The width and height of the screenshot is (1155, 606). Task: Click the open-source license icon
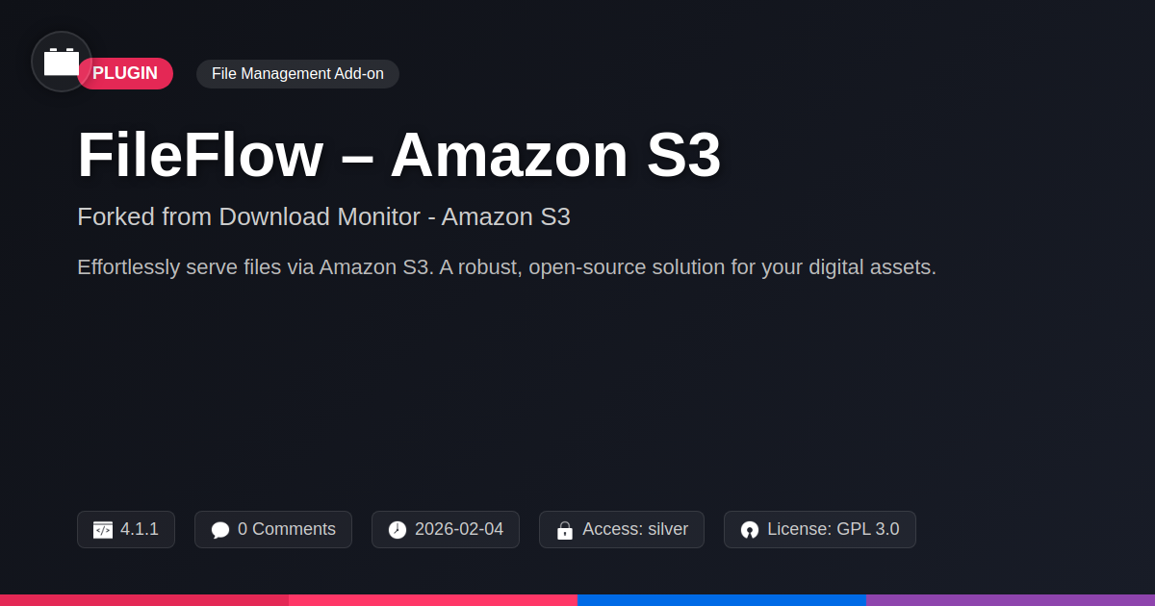(x=750, y=530)
